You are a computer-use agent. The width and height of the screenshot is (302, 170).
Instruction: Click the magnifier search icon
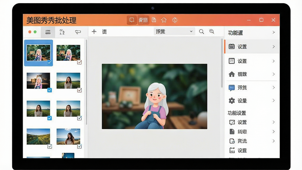click(201, 32)
